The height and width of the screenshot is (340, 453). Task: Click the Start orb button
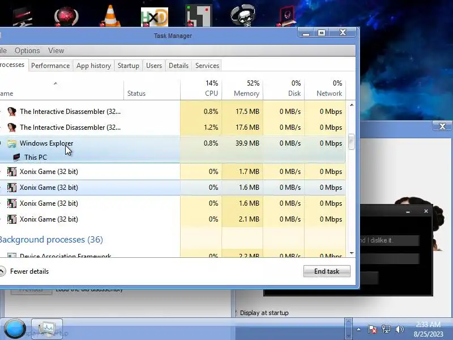(15, 329)
